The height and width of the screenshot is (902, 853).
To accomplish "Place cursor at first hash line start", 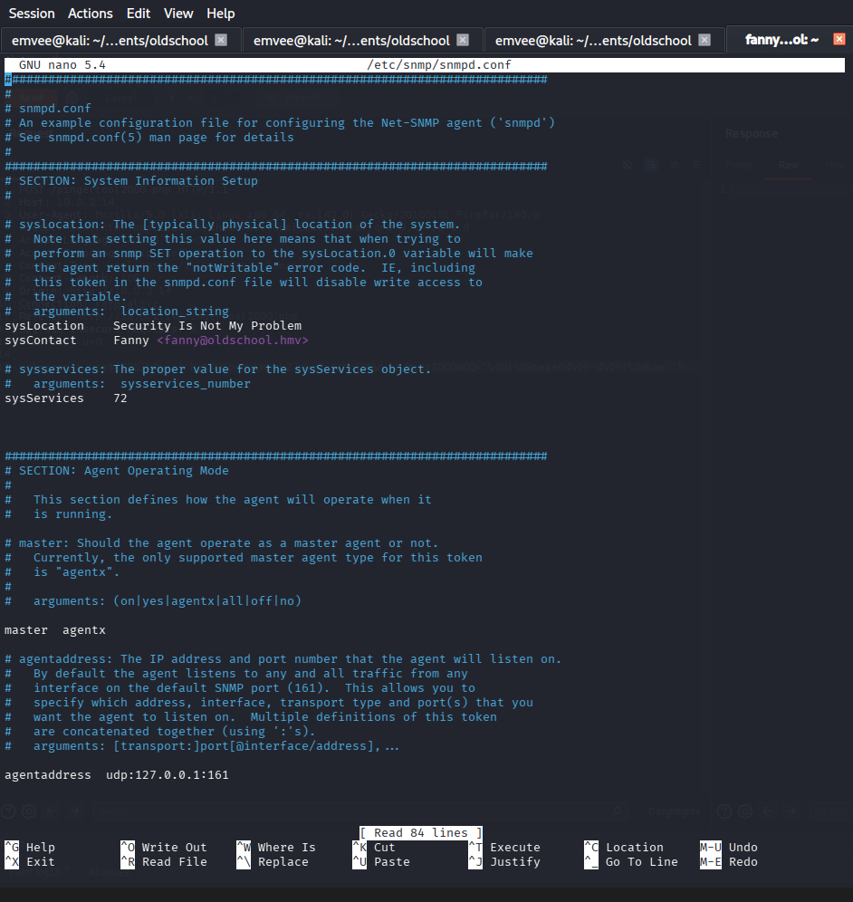I will pos(8,80).
